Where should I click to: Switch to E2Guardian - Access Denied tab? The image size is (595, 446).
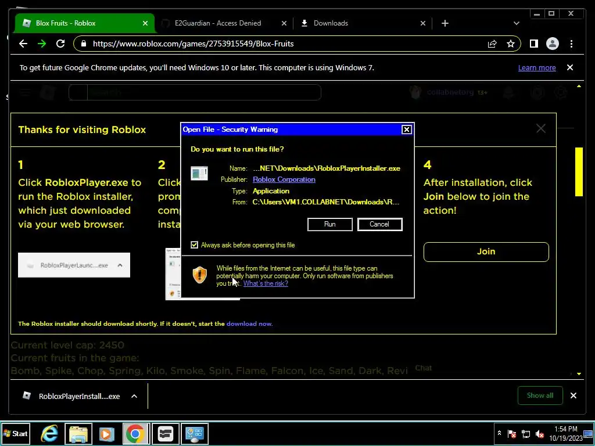(218, 23)
